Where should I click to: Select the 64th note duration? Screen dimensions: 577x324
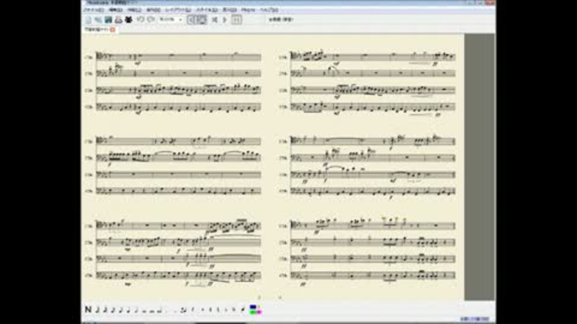97,310
